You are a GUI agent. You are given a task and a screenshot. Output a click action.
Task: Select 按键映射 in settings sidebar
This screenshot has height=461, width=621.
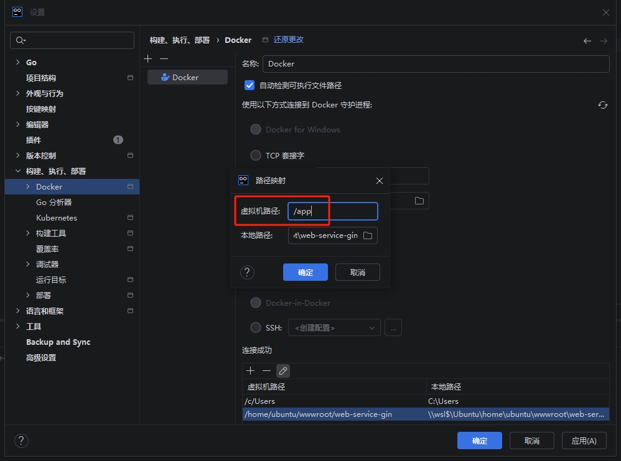click(41, 109)
